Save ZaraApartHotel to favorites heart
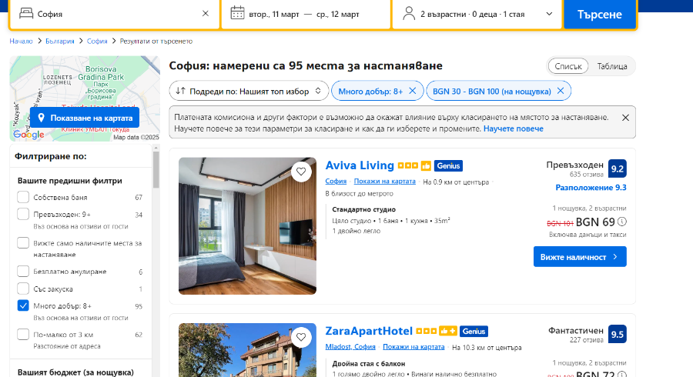The image size is (693, 377). [301, 337]
